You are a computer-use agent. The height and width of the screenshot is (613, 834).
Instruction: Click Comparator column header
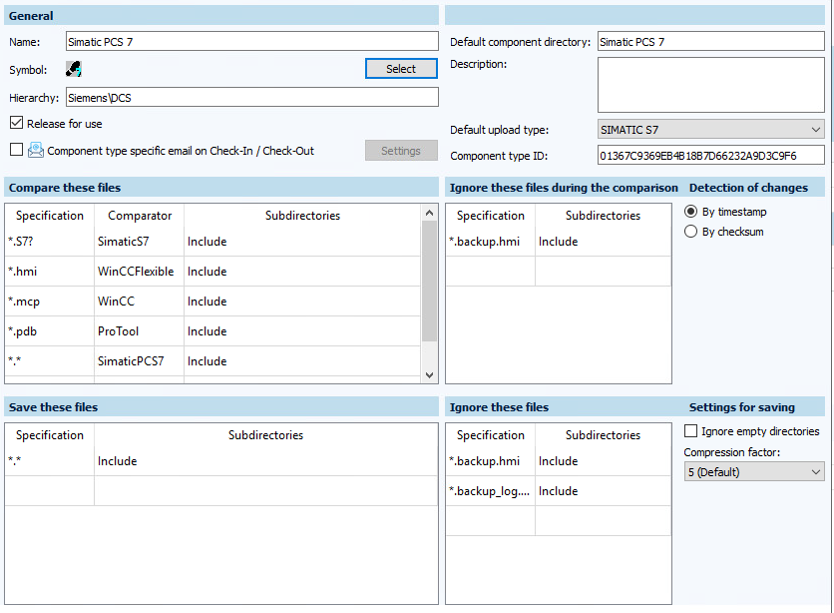[x=140, y=216]
